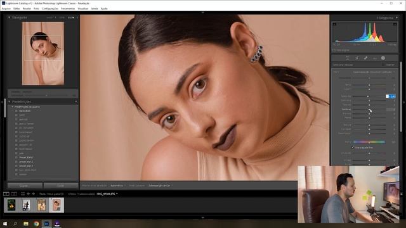
Task: Open the Foto menu
Action: tap(36, 8)
